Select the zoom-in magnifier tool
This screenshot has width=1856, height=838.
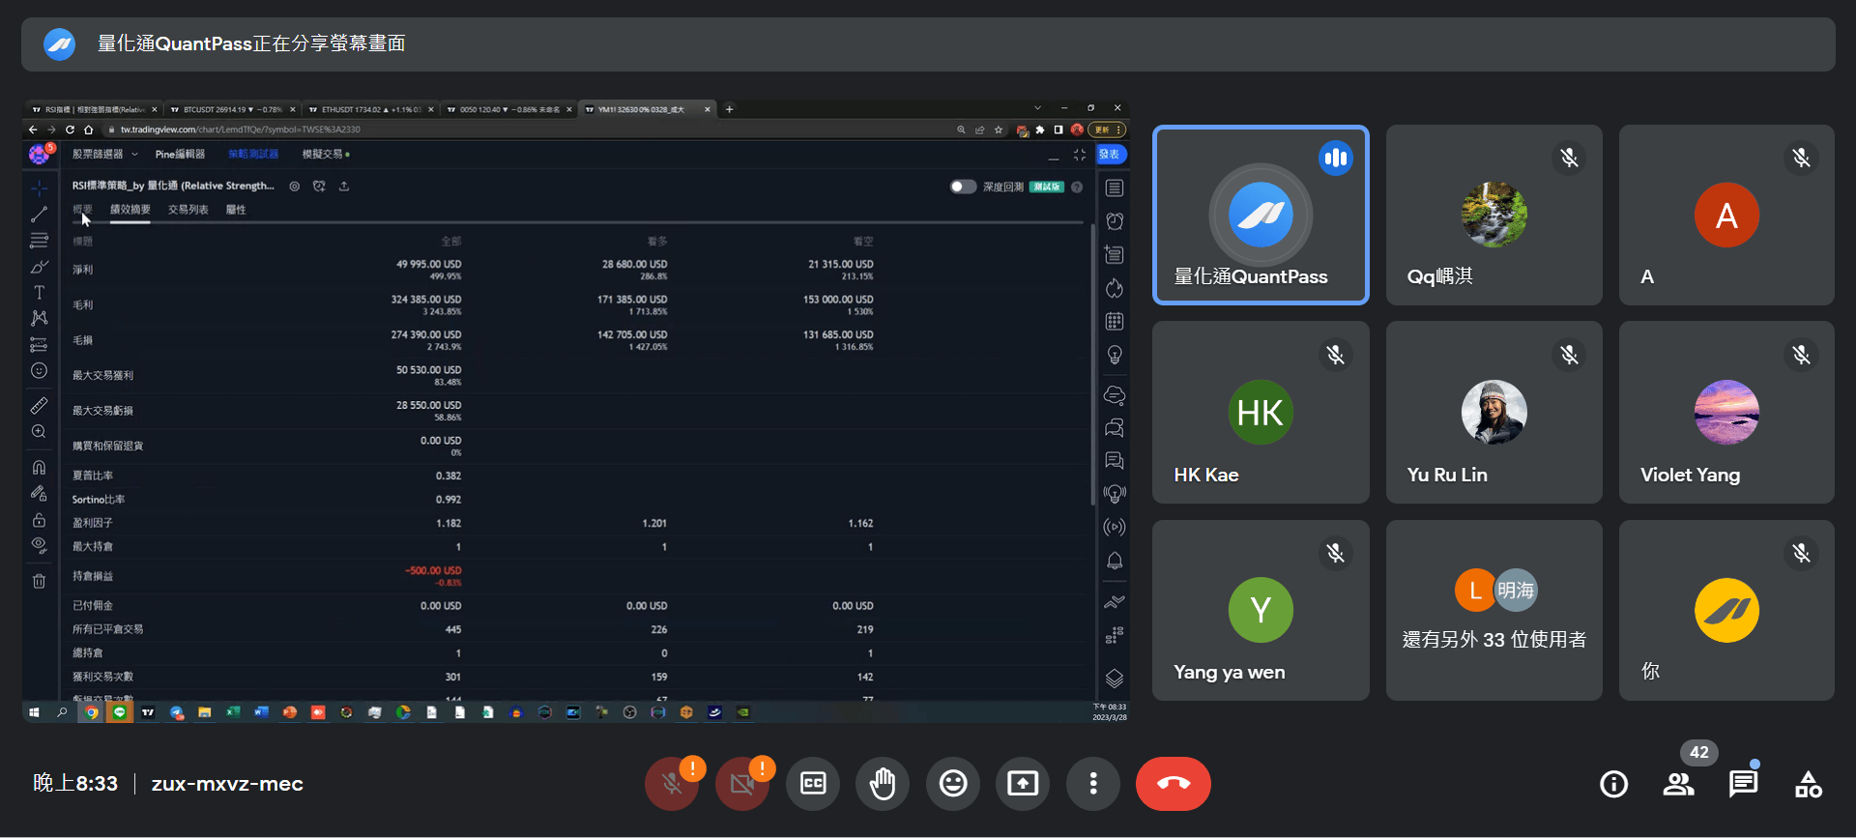(x=39, y=432)
